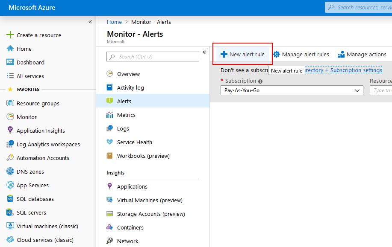Click the Network label under Insights
Image resolution: width=392 pixels, height=247 pixels.
pos(127,241)
